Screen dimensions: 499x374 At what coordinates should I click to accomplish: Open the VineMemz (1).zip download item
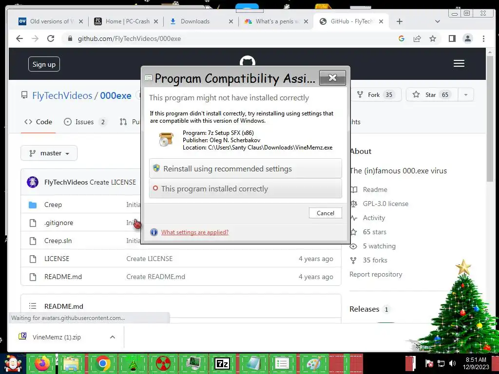point(57,337)
